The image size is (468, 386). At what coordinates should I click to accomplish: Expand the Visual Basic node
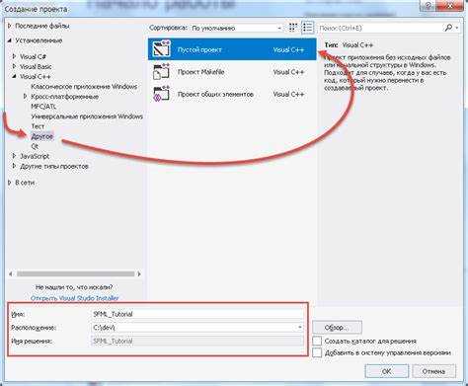pos(14,66)
